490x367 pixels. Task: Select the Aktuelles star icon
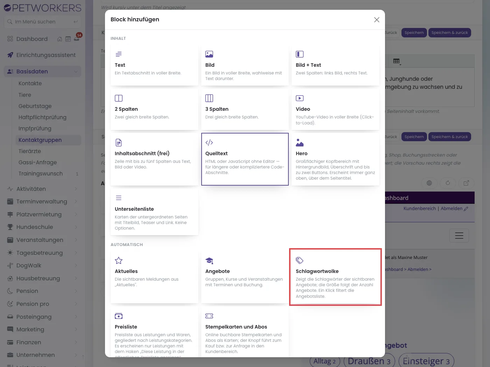119,260
